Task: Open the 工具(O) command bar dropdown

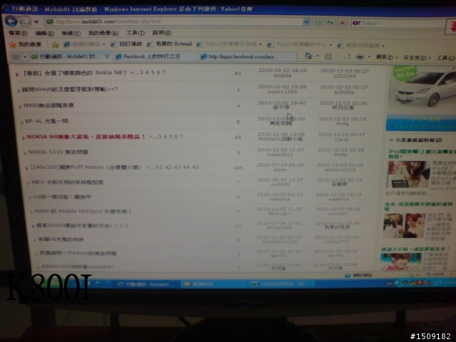Action: tap(445, 58)
